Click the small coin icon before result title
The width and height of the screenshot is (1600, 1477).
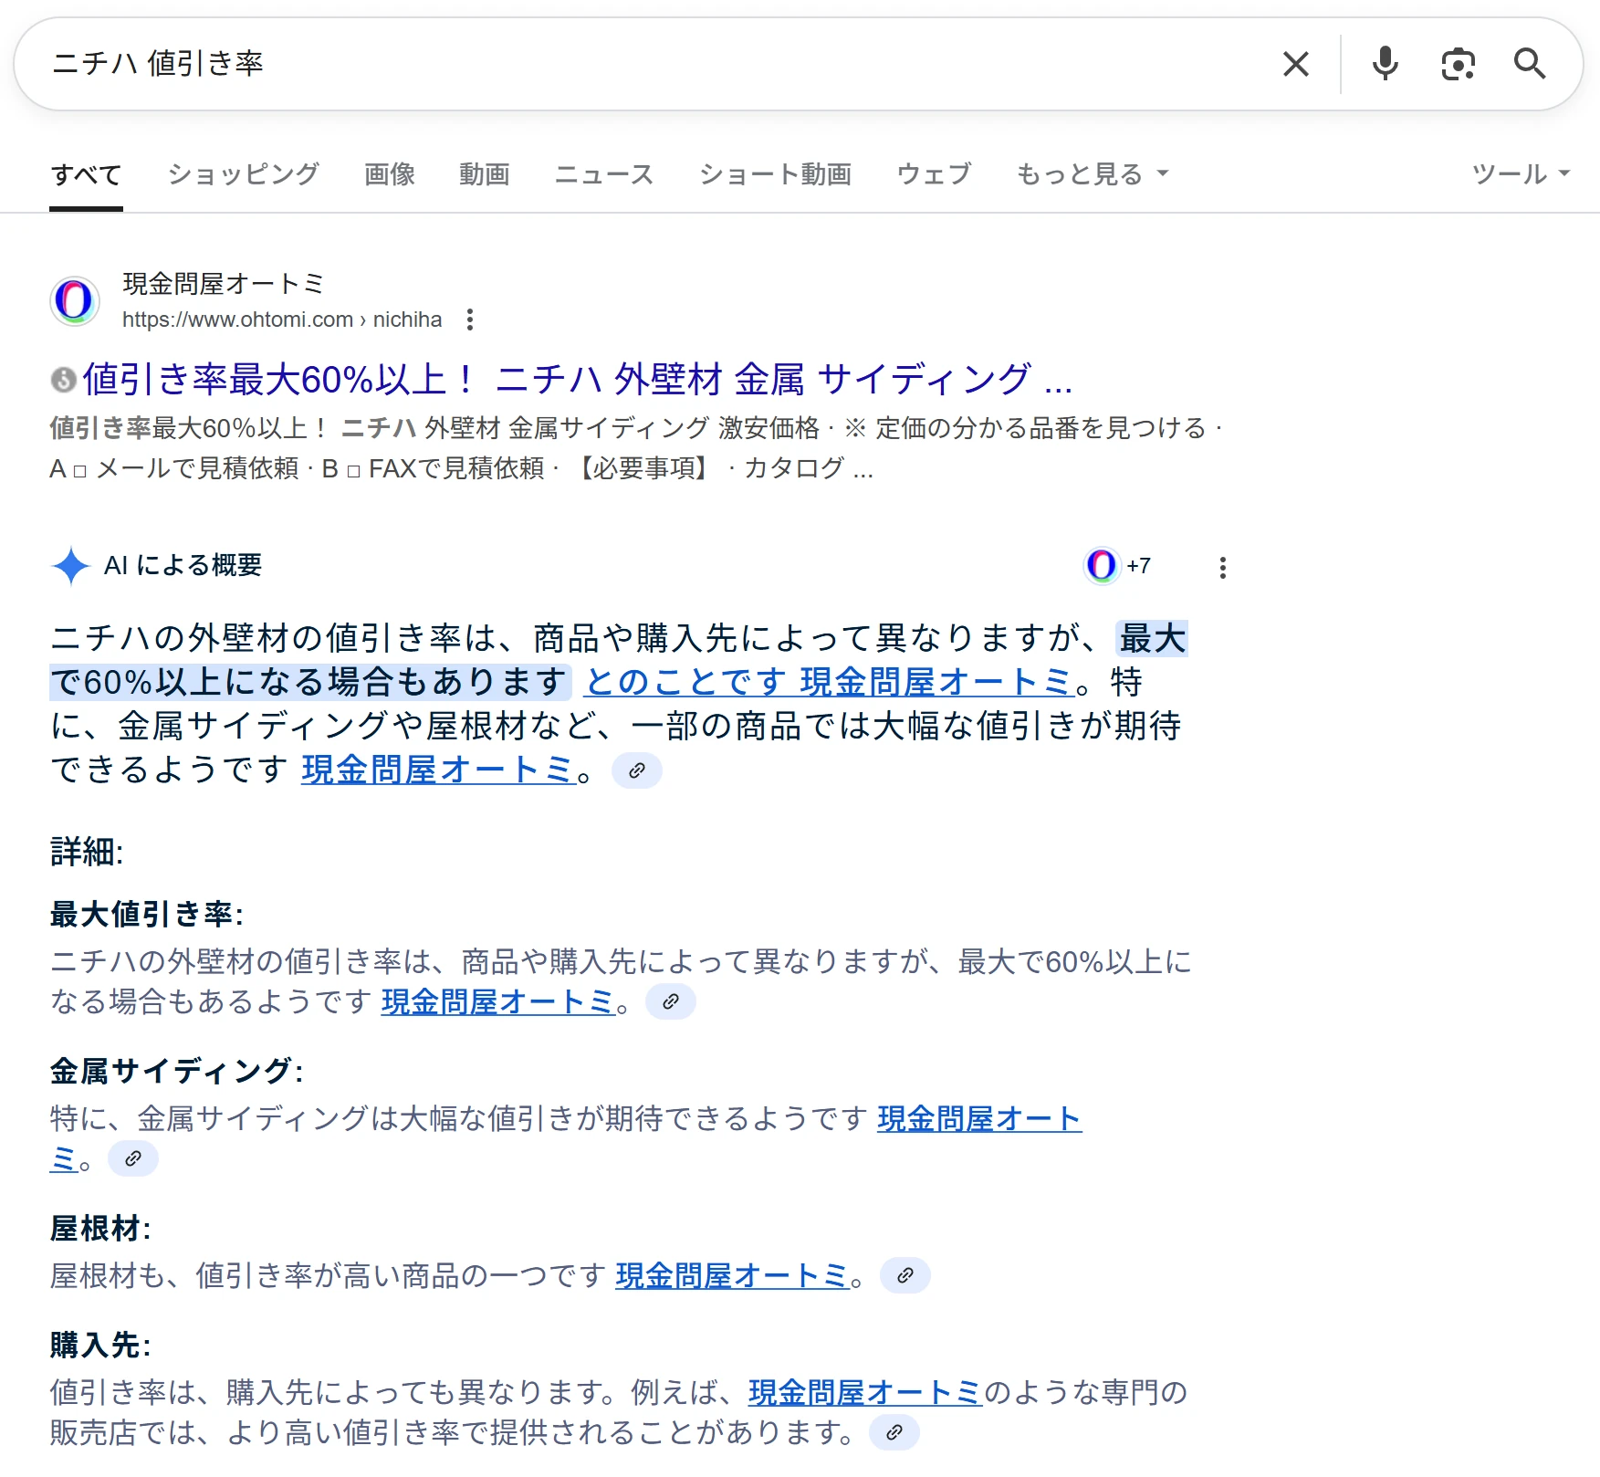pos(63,380)
